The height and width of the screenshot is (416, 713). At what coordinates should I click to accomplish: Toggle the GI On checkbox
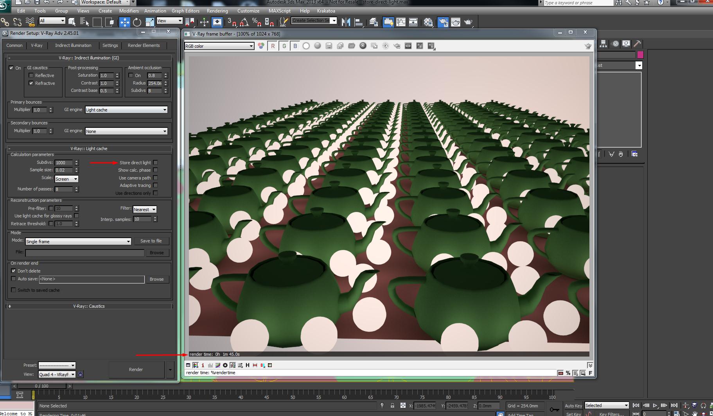tap(11, 68)
